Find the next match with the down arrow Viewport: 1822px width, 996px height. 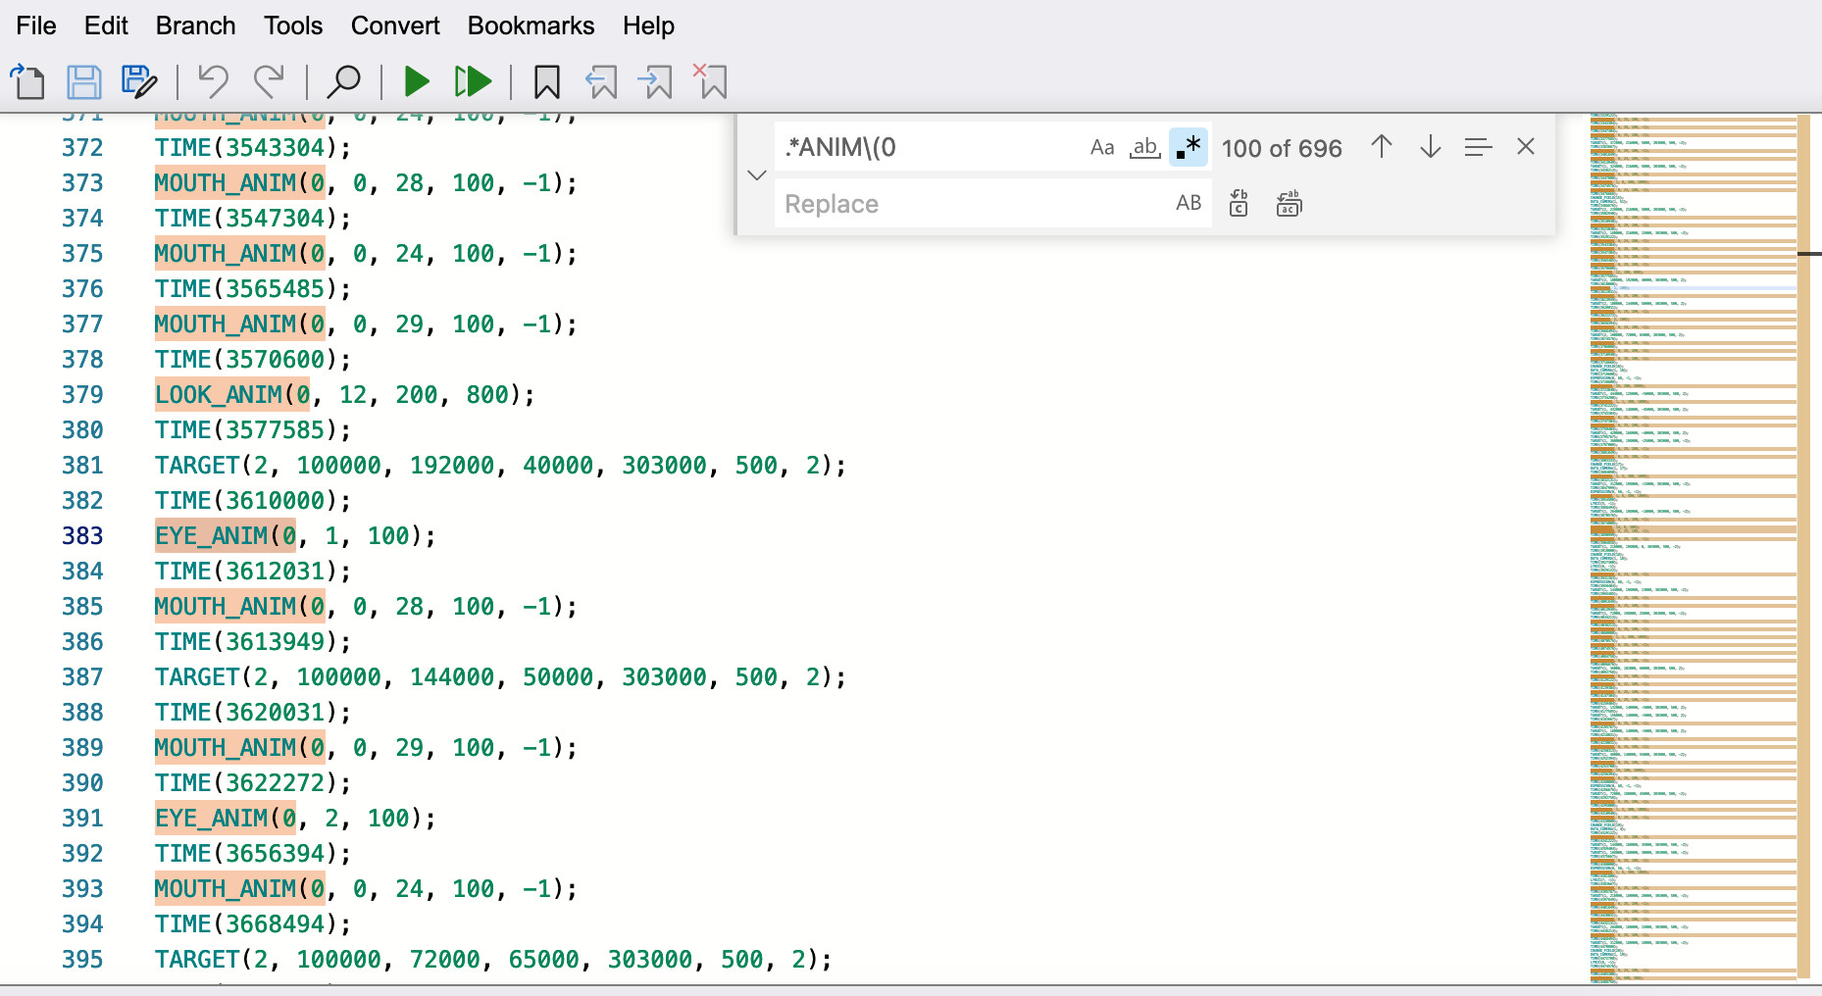click(x=1431, y=147)
